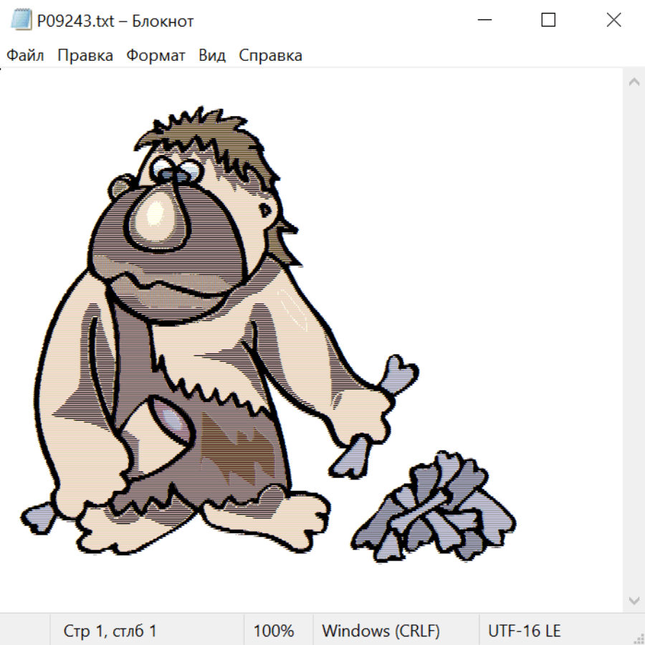645x645 pixels.
Task: Click the Стр 1, стлб 1 status indicator
Action: tap(110, 631)
